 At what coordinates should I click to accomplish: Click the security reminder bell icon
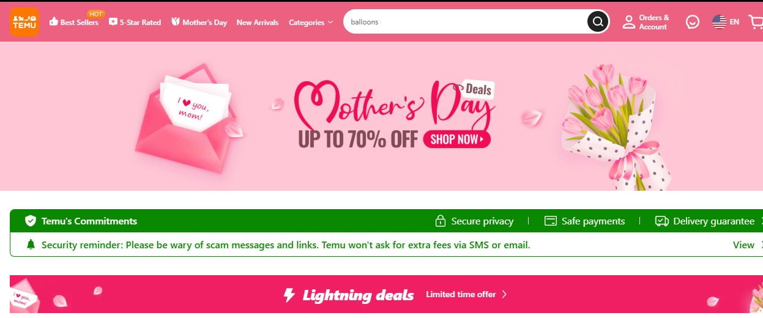[31, 245]
